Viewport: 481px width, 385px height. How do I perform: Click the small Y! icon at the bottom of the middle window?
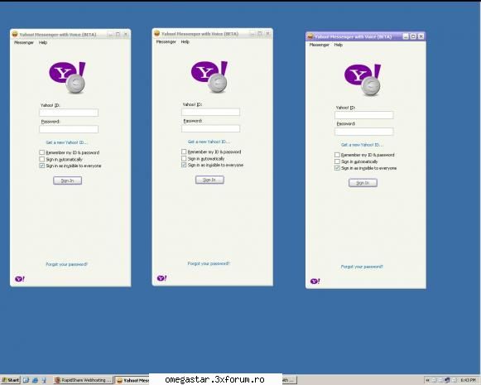pos(162,278)
